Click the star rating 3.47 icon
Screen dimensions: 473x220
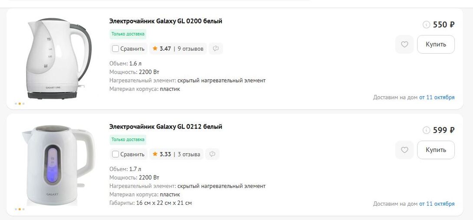coord(155,49)
